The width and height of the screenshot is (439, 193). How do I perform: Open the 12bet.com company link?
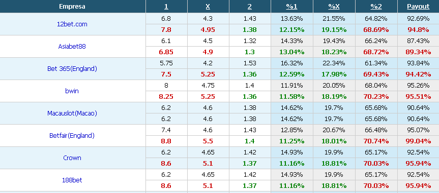72,24
